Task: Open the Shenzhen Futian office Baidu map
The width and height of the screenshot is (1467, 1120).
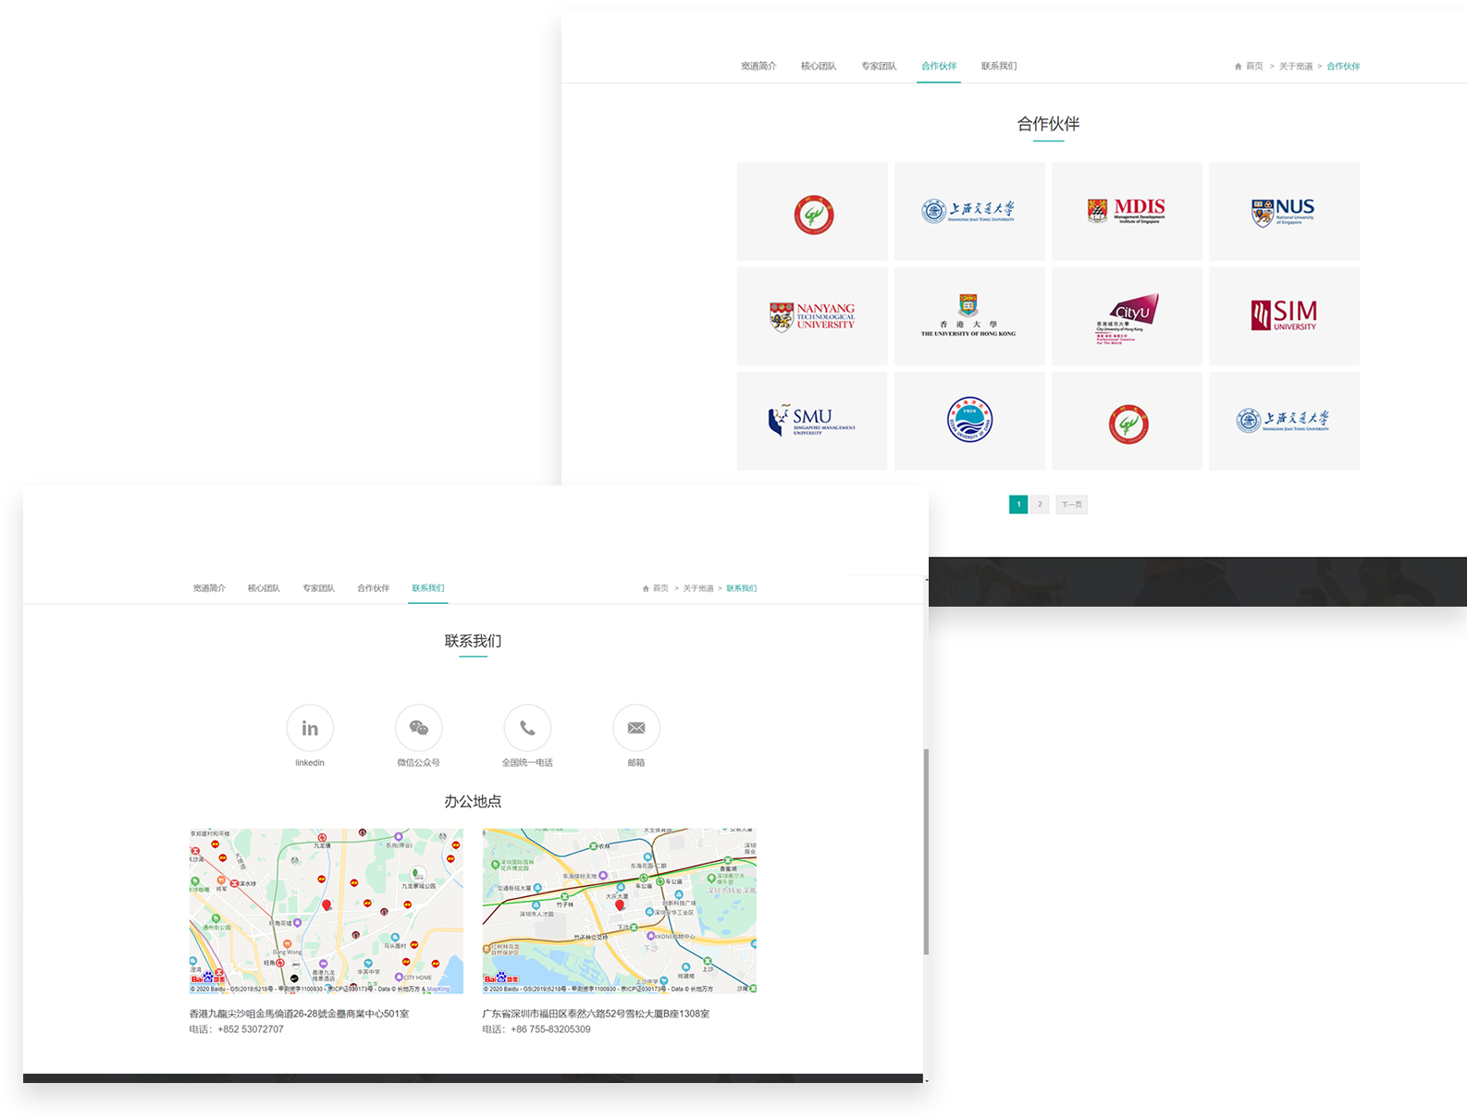Action: pyautogui.click(x=620, y=911)
